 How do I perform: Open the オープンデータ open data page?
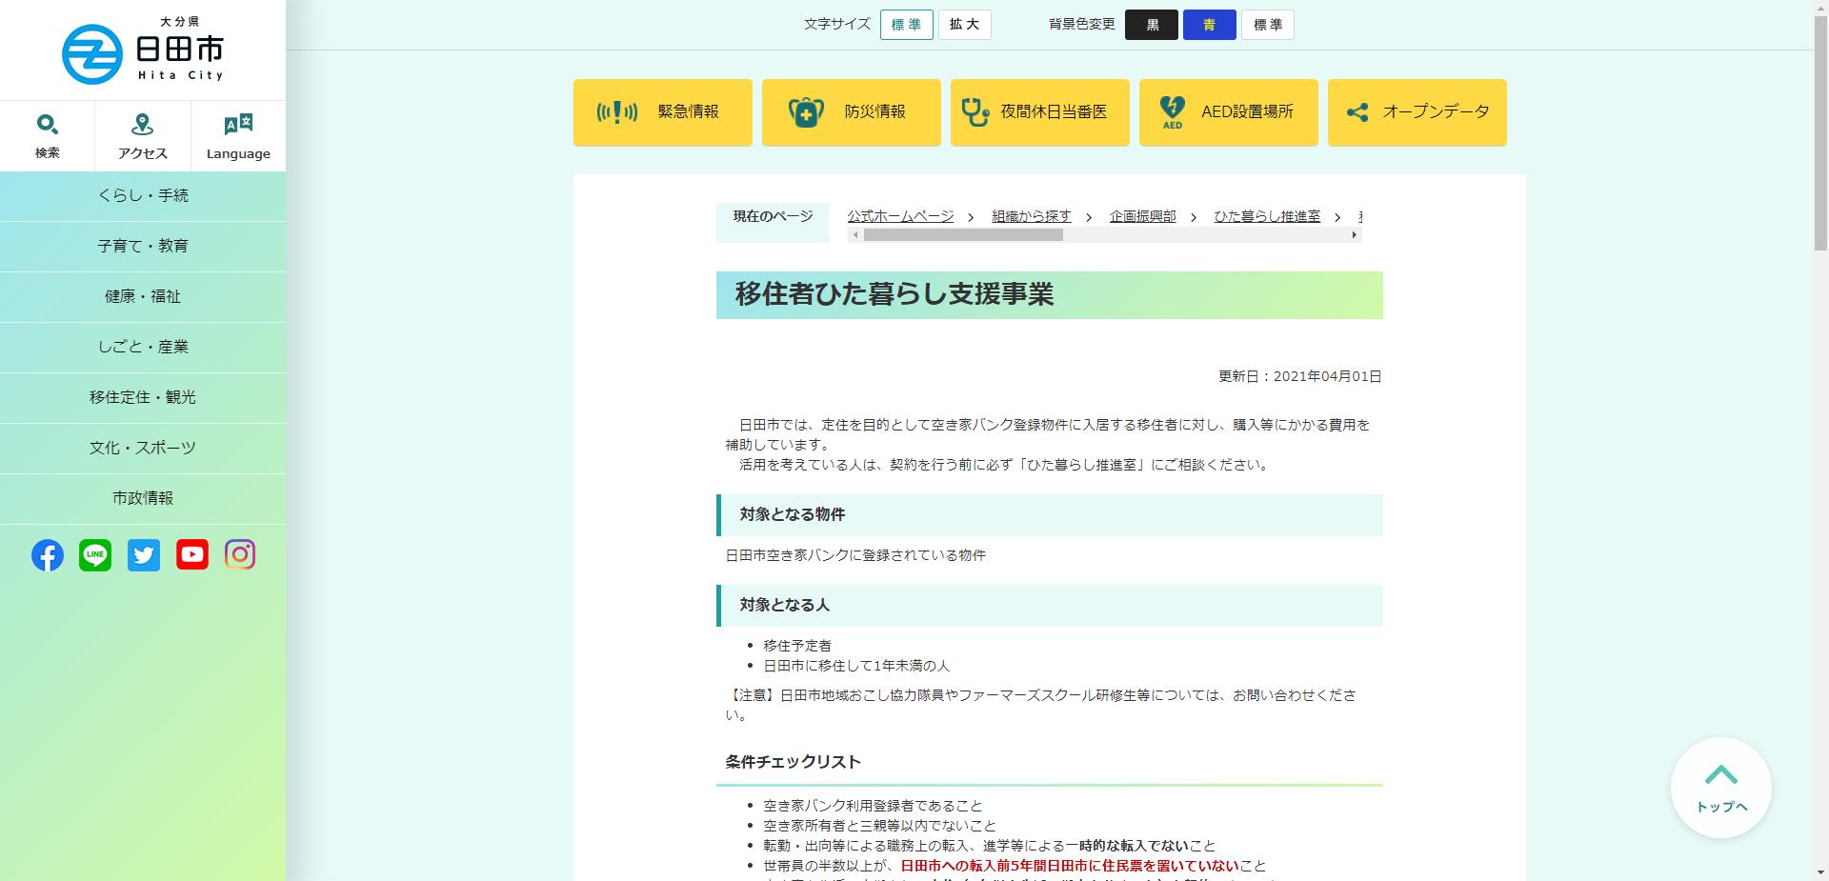pos(1417,111)
